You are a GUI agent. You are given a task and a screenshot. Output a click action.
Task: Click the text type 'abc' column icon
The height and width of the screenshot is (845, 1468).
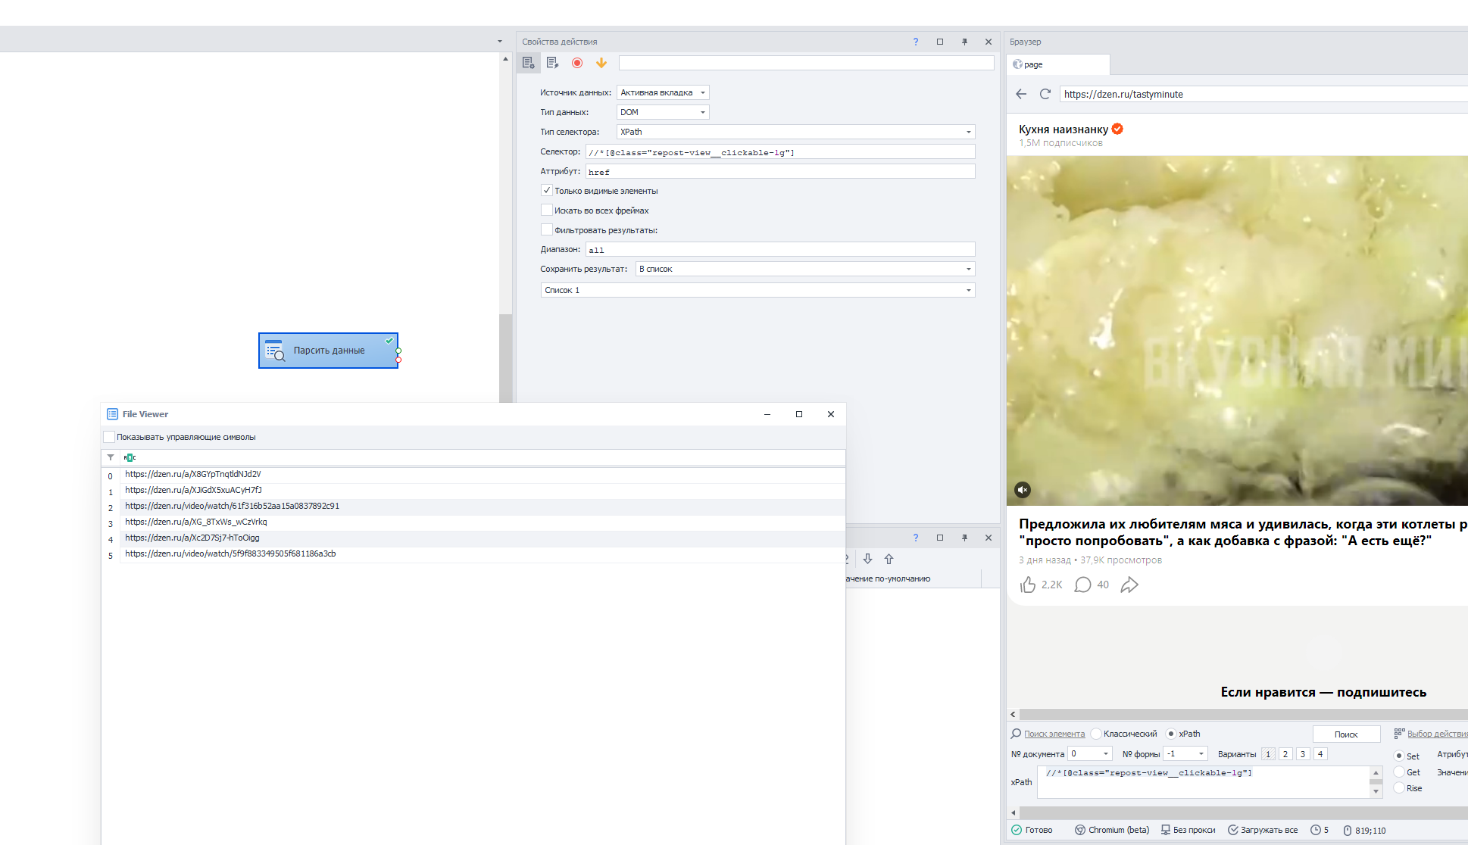tap(130, 457)
